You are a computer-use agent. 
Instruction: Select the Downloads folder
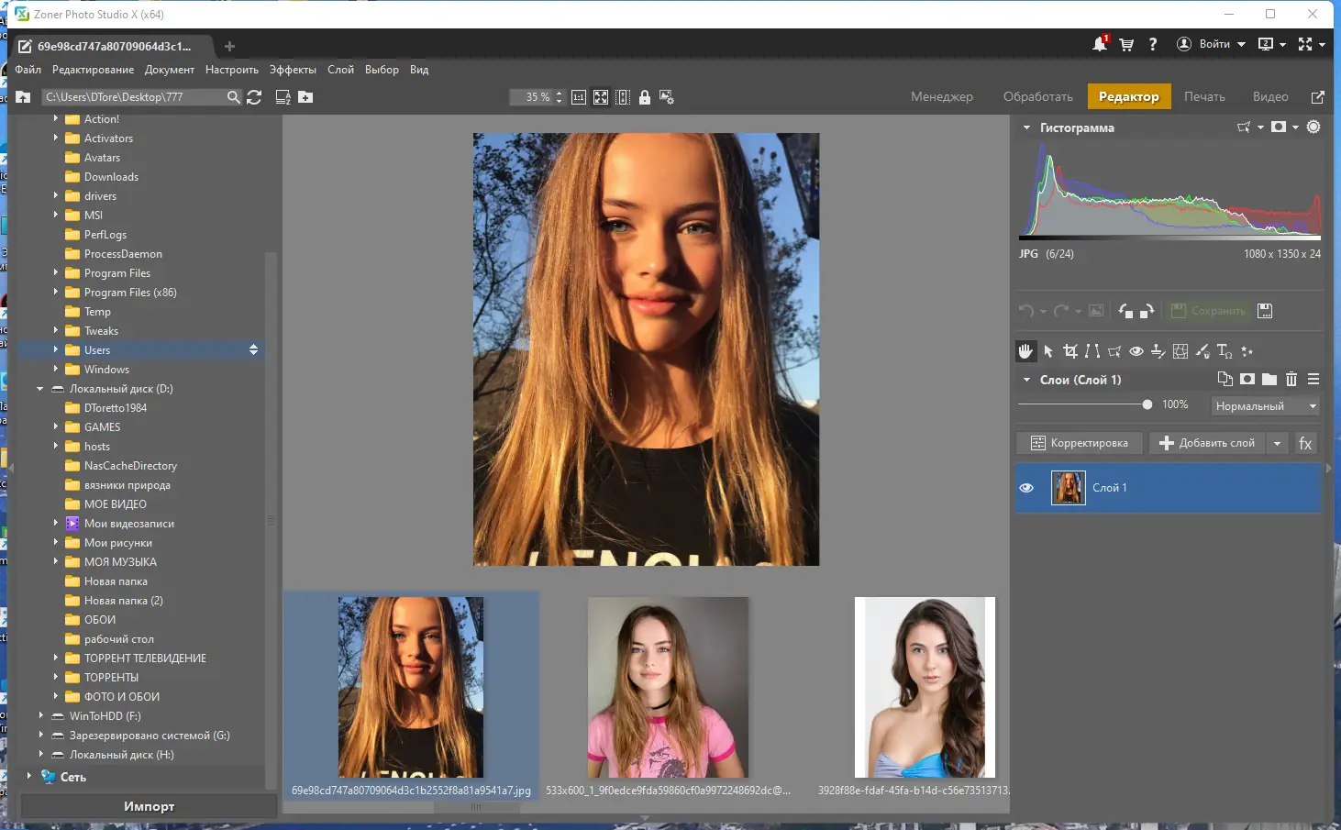111,177
